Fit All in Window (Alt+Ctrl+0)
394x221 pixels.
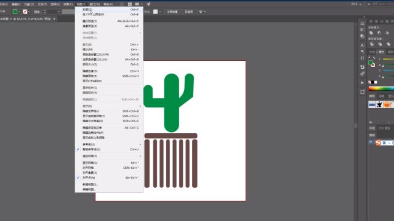pyautogui.click(x=109, y=60)
